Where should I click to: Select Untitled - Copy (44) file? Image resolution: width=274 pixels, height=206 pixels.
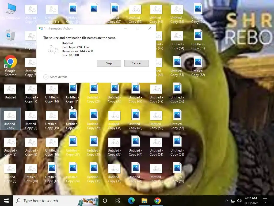(135, 146)
